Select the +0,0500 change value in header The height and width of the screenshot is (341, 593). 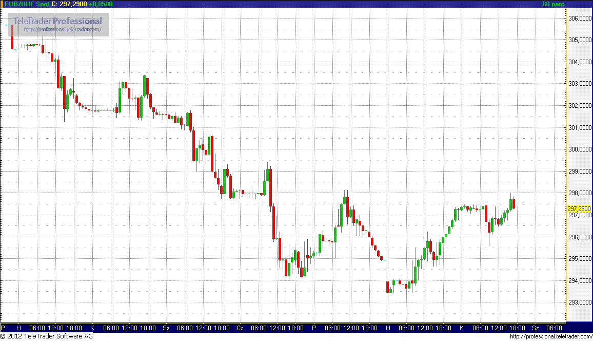(x=101, y=4)
